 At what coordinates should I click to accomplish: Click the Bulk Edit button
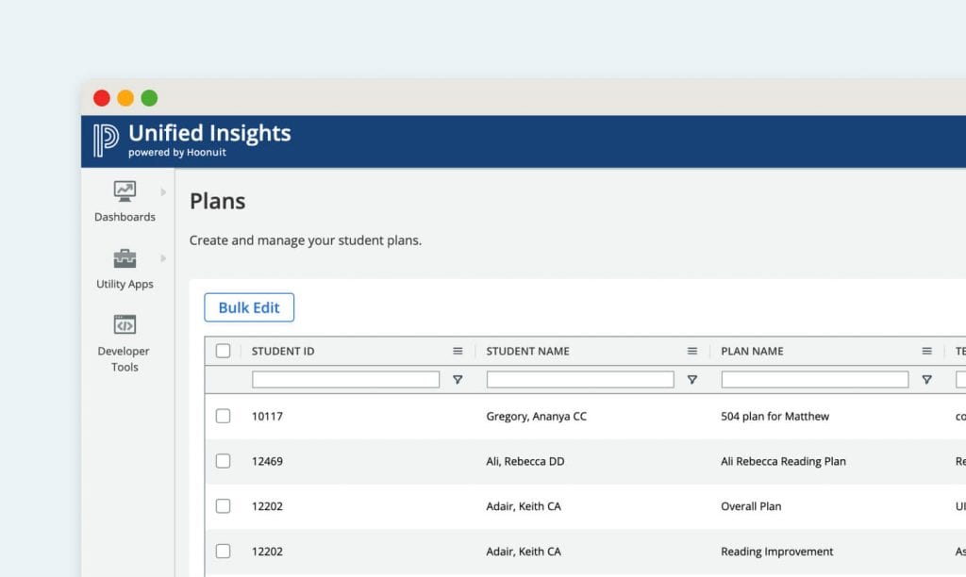pyautogui.click(x=249, y=307)
